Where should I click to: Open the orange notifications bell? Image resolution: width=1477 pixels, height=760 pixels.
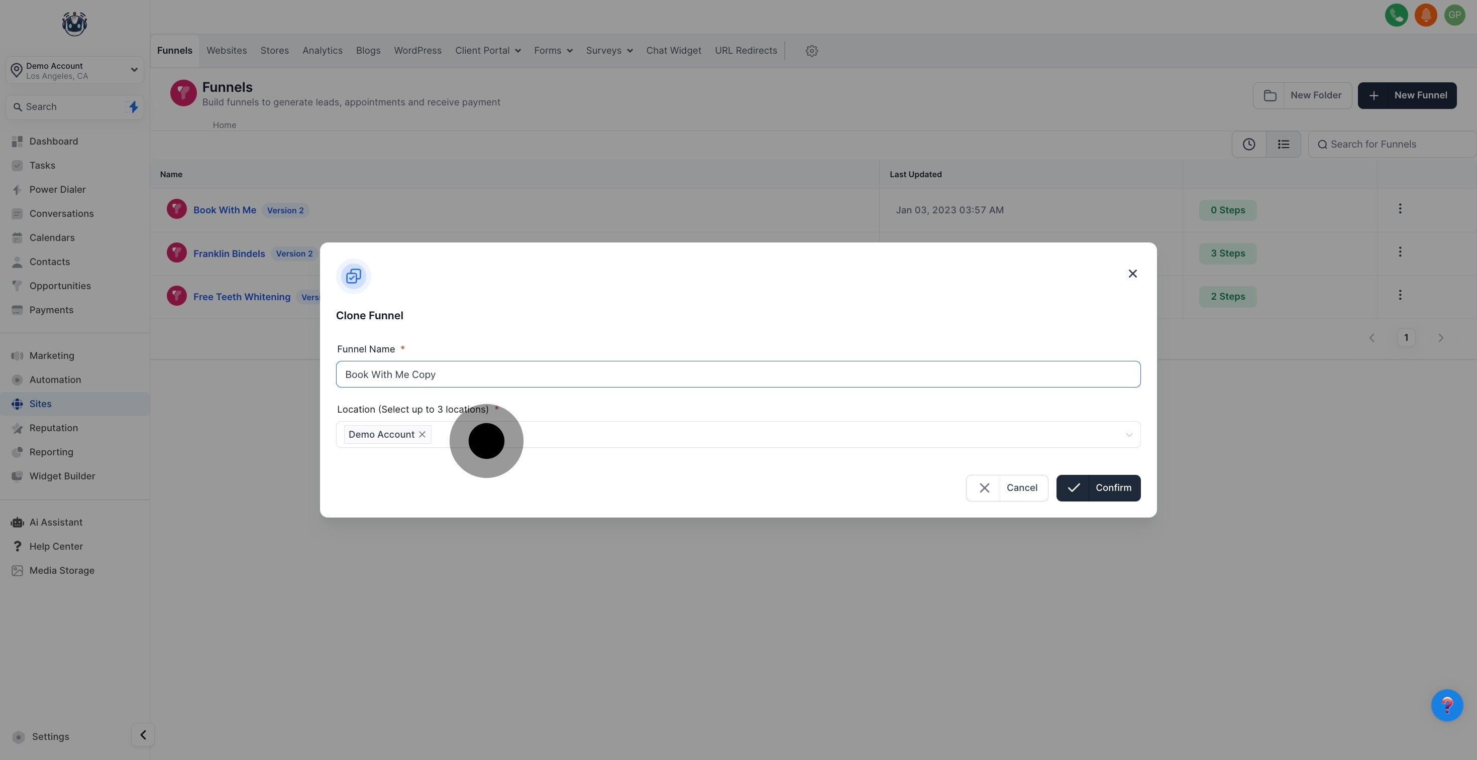[x=1425, y=15]
